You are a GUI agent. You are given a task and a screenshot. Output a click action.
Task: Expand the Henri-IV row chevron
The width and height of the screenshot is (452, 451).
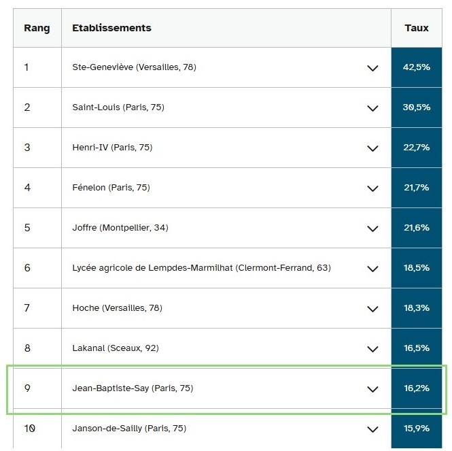(x=372, y=148)
